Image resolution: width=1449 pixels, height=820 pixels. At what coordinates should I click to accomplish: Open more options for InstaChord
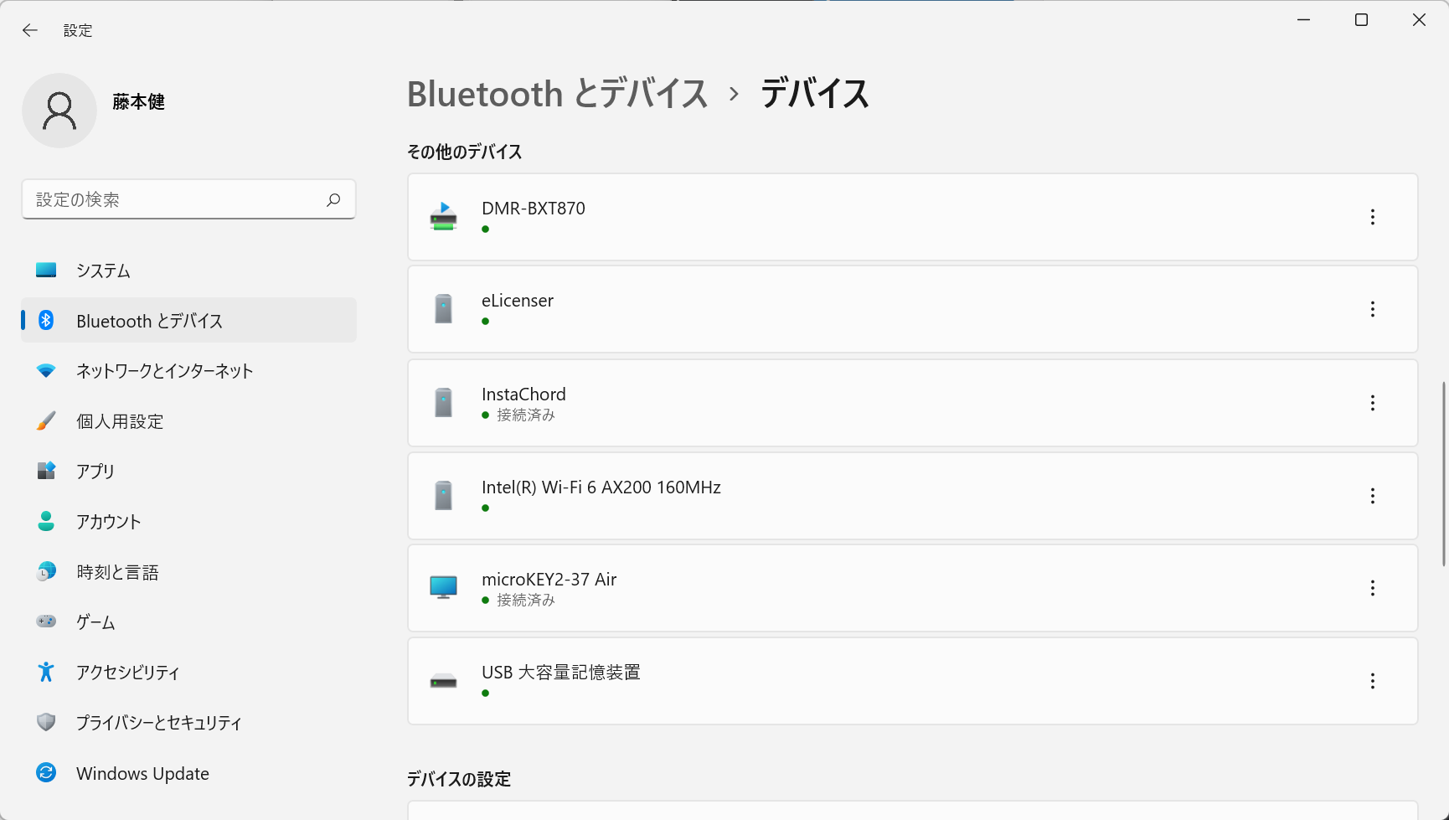pos(1372,403)
